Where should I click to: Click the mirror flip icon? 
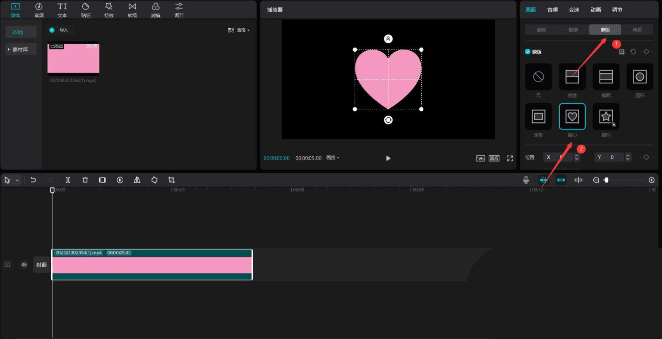point(137,180)
